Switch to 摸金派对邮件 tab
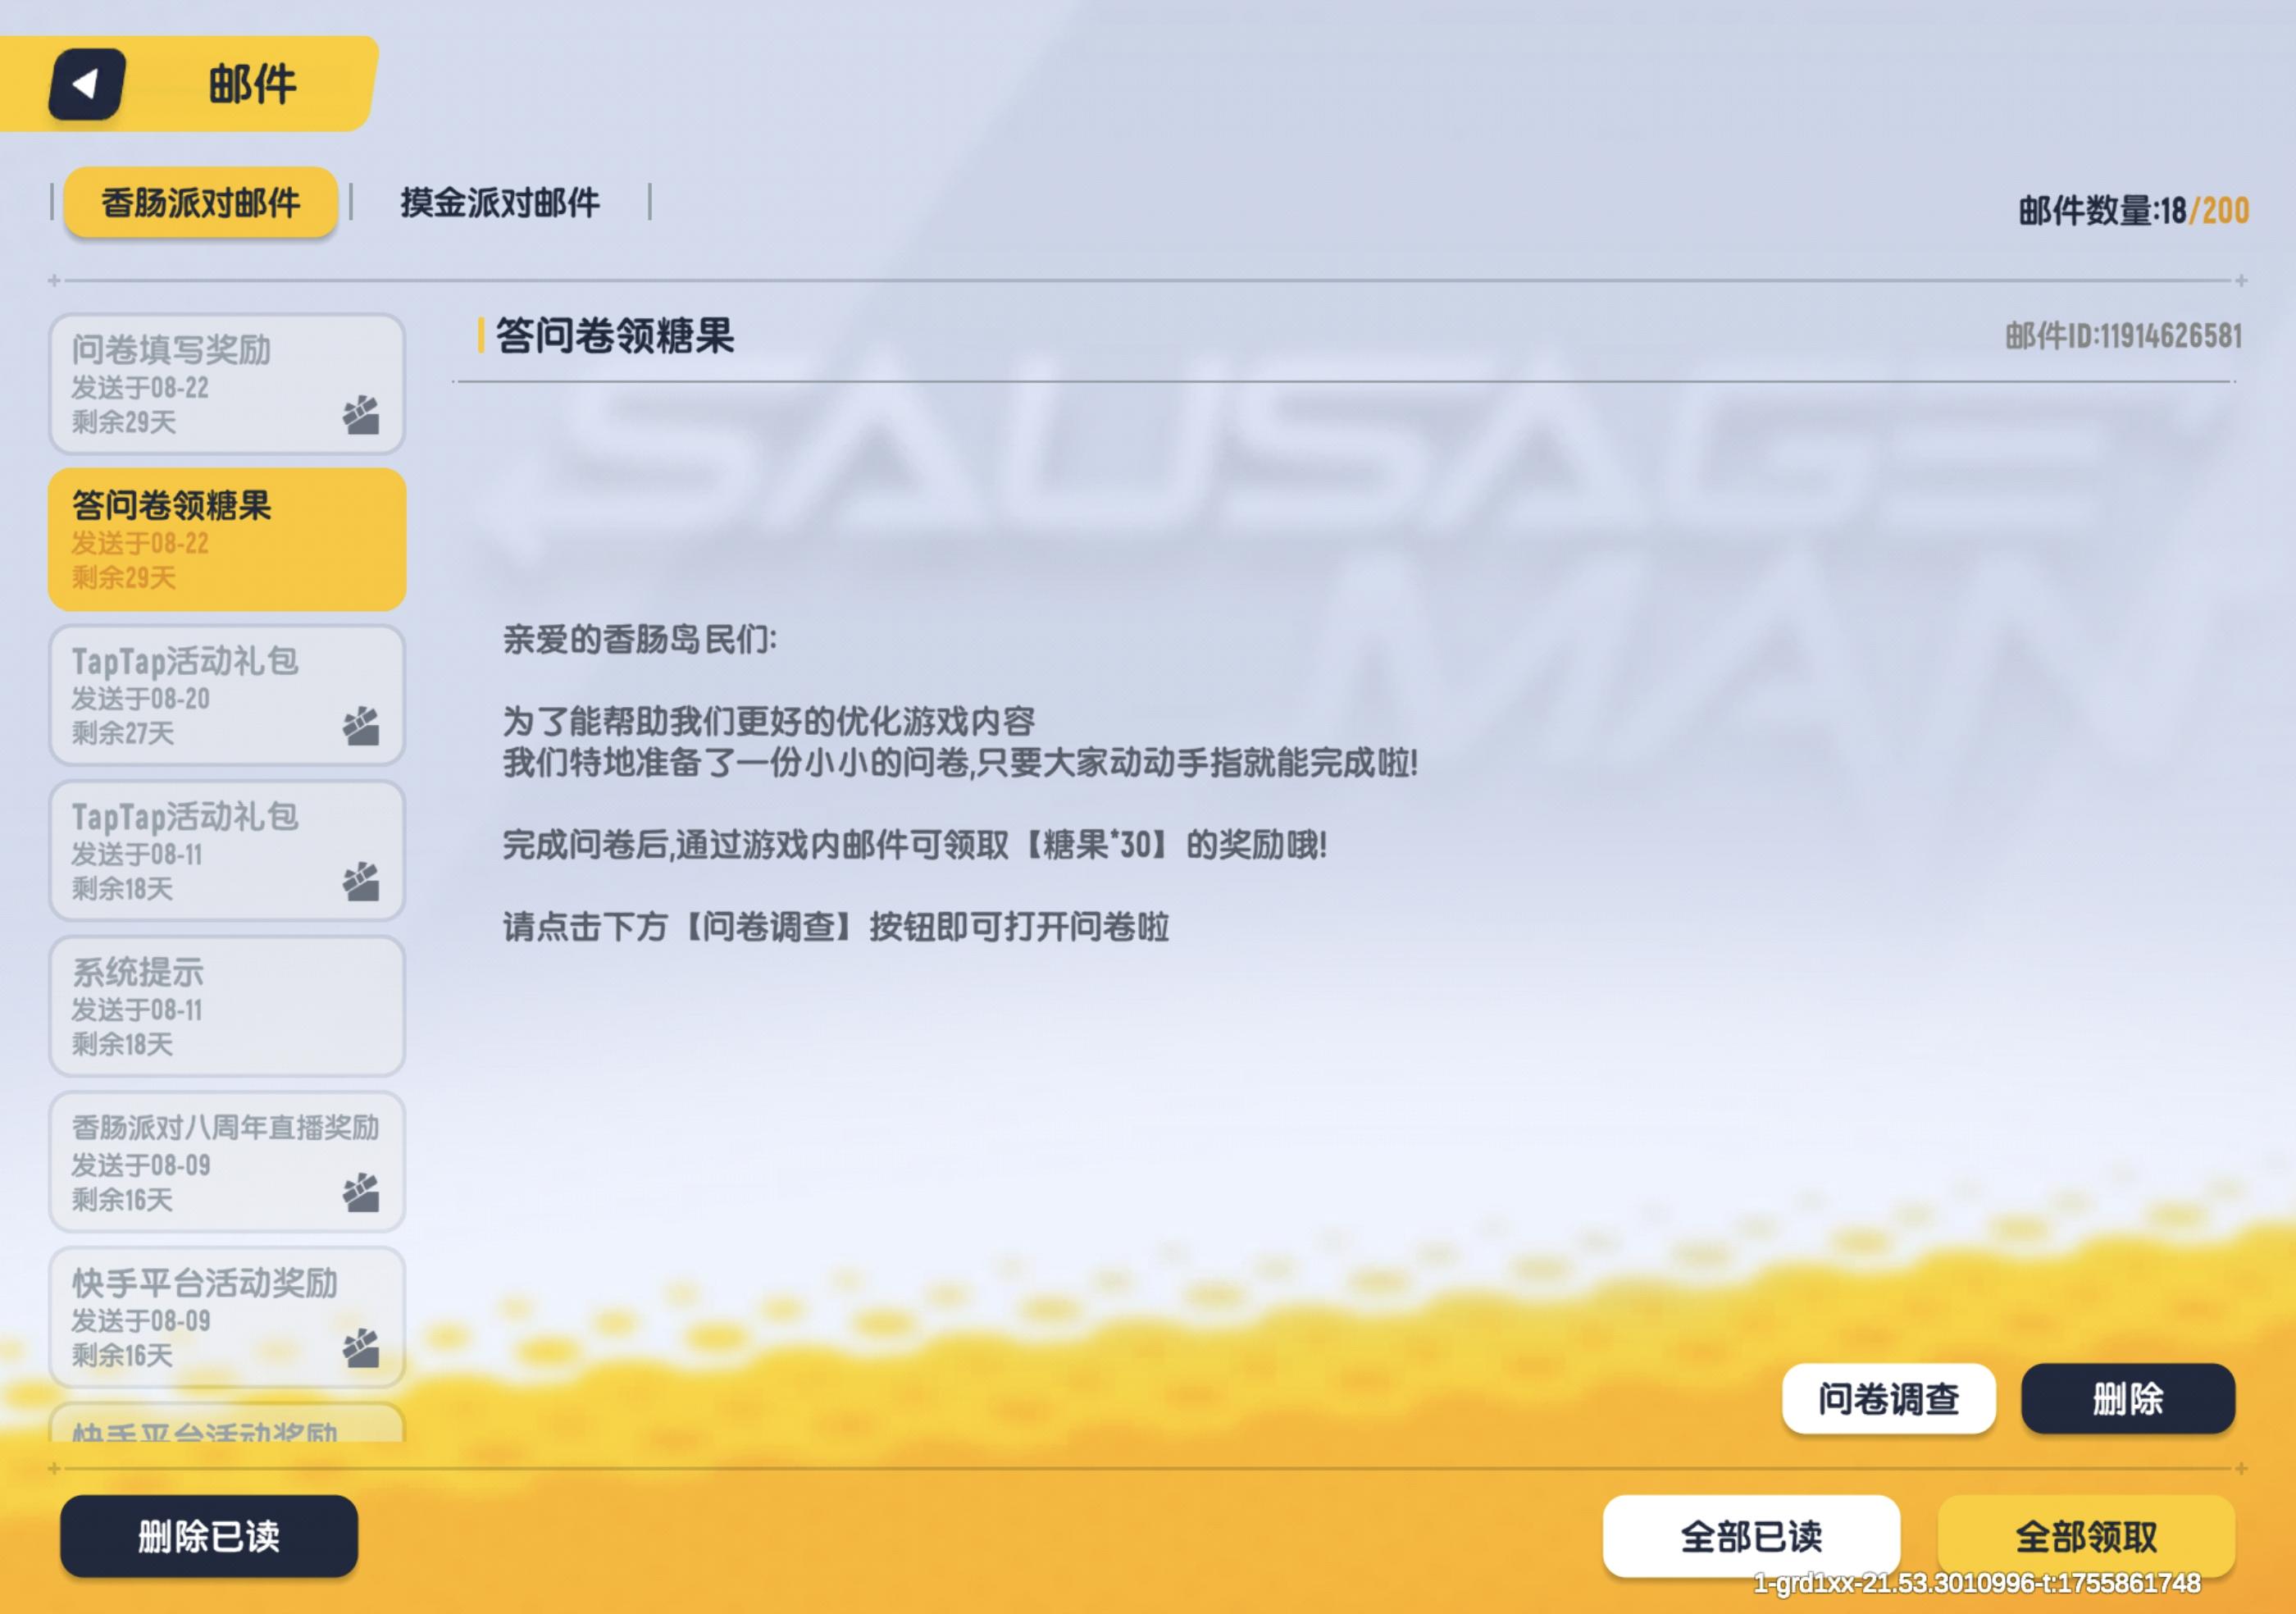This screenshot has width=2296, height=1614. [500, 203]
